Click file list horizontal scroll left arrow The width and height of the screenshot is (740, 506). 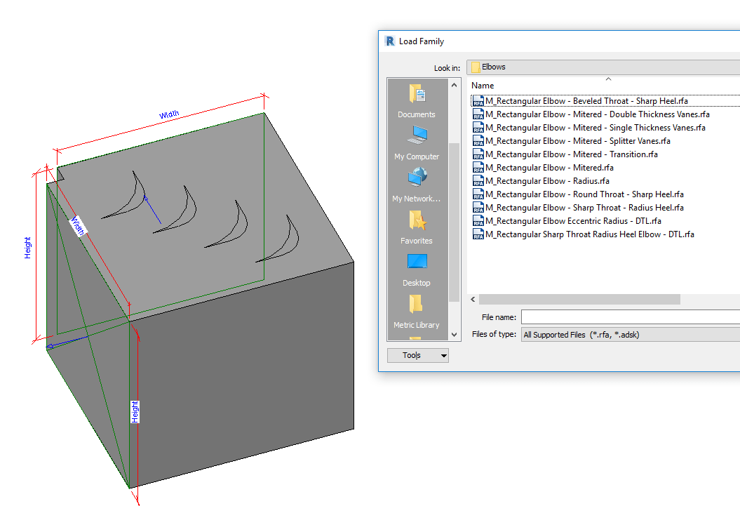pyautogui.click(x=473, y=299)
